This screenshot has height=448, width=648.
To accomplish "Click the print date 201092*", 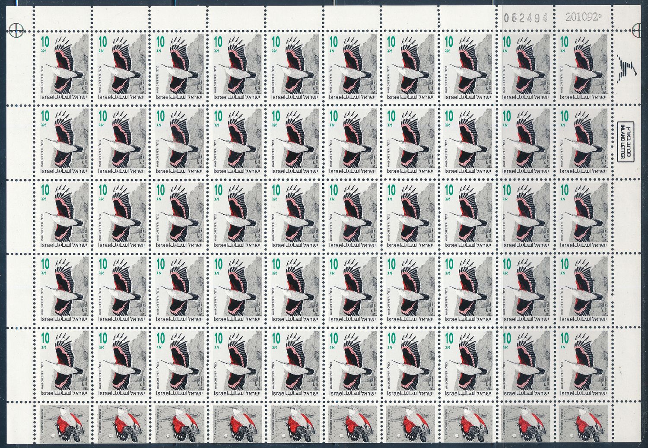I will (x=584, y=17).
